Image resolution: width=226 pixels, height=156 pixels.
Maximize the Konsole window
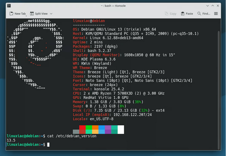pos(213,6)
